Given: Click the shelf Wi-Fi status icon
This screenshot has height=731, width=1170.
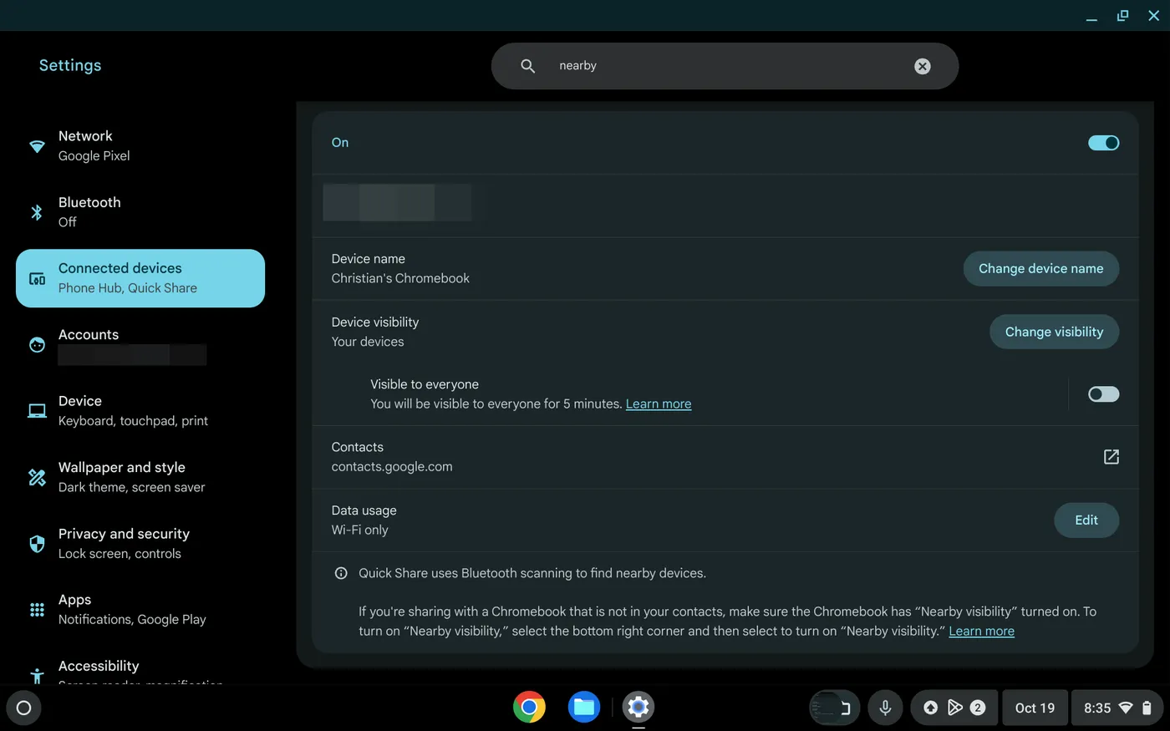Looking at the screenshot, I should [x=1126, y=708].
